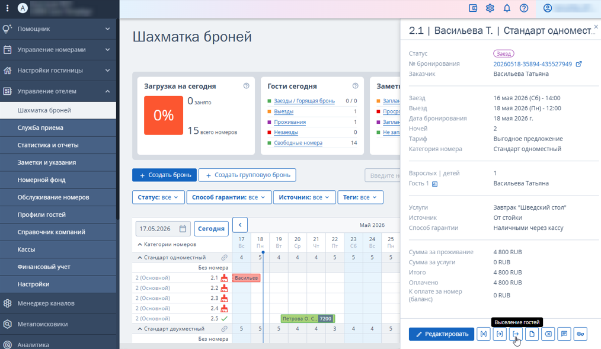Image resolution: width=601 pixels, height=349 pixels.
Task: Open the document page icon in booking panel
Action: click(x=532, y=334)
